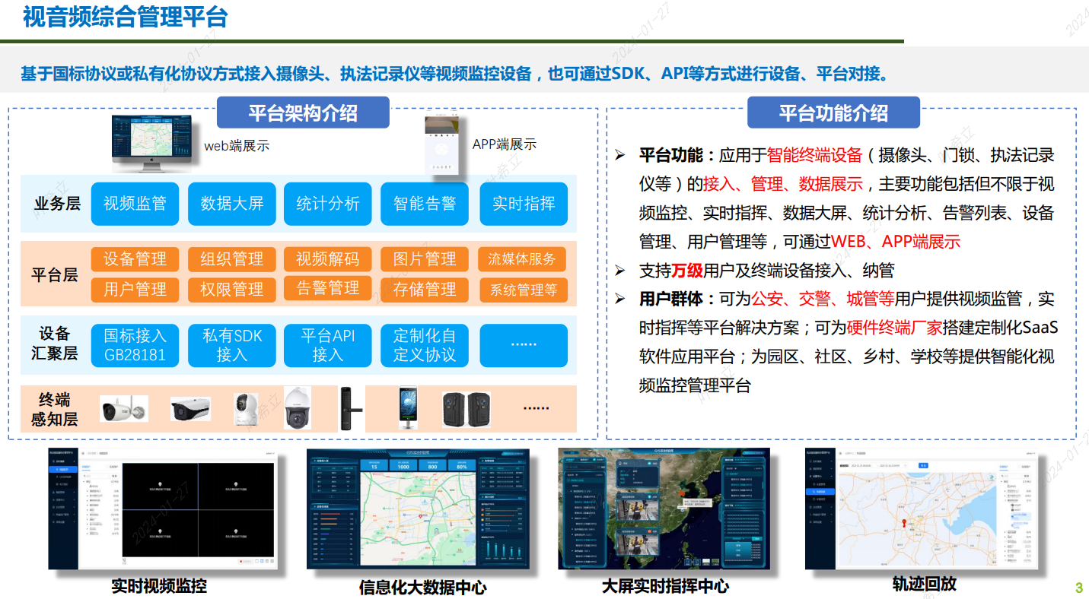The image size is (1089, 599).
Task: Click the 视频监管 business layer box
Action: [135, 204]
